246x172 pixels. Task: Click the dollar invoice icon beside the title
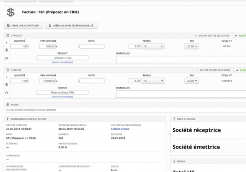11,12
